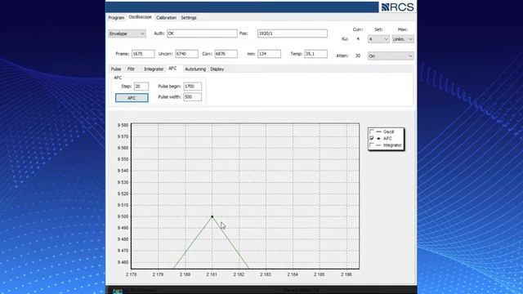Open the Integrator sub-tab
The width and height of the screenshot is (523, 294).
pos(154,69)
